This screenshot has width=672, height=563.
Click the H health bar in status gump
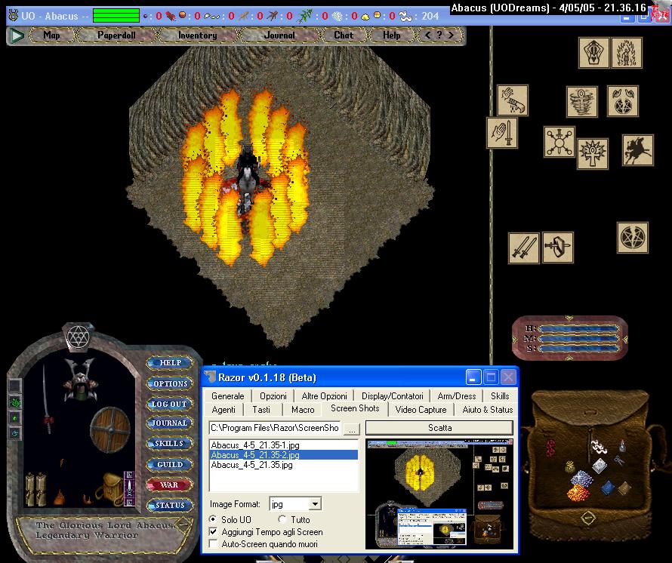pos(578,328)
